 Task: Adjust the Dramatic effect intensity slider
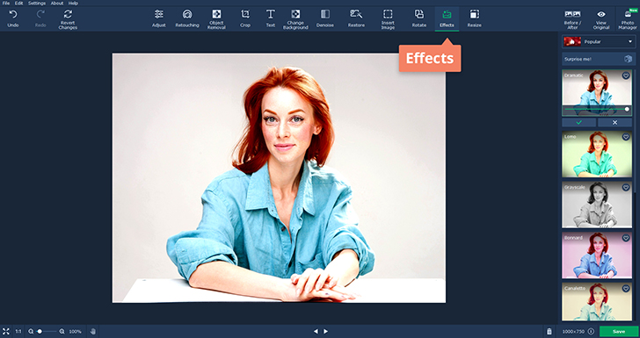597,109
